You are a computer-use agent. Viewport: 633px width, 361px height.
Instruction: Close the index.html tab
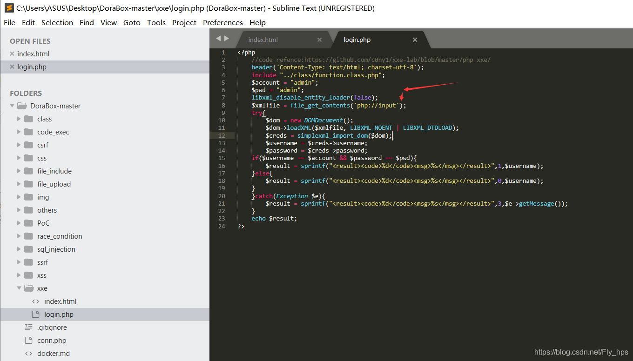[x=319, y=40]
